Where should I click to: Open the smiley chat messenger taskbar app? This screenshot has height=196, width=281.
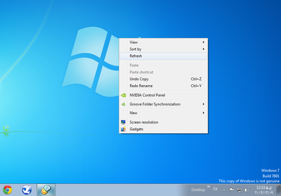pos(46,190)
